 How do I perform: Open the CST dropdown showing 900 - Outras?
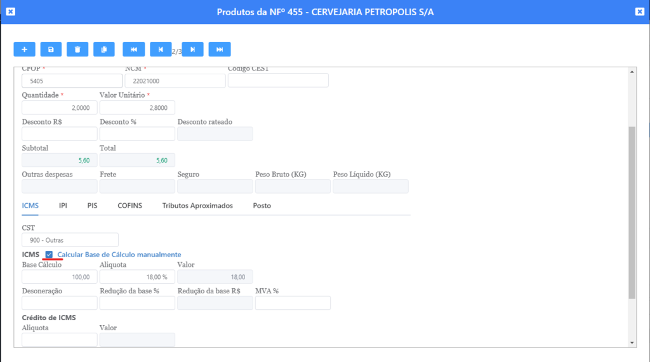click(x=70, y=240)
